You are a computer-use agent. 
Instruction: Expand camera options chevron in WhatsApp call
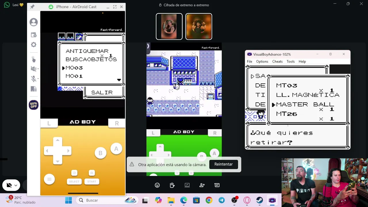coord(16,185)
